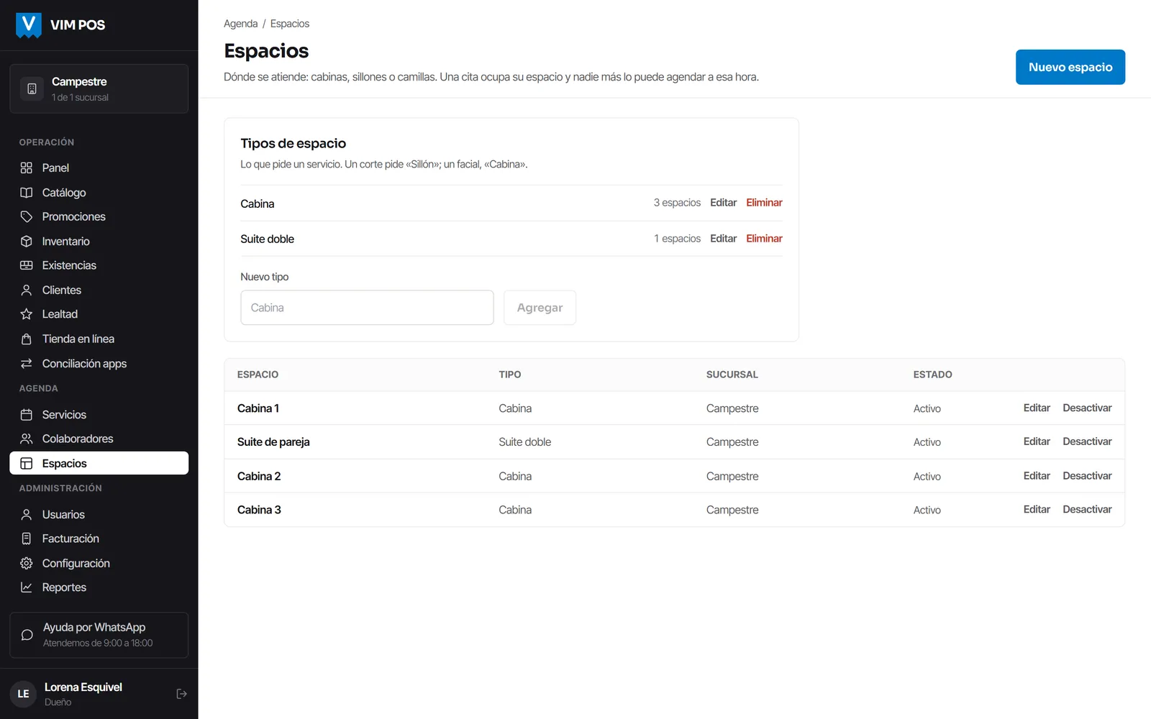Create a new space with Nuevo espacio

coord(1070,67)
